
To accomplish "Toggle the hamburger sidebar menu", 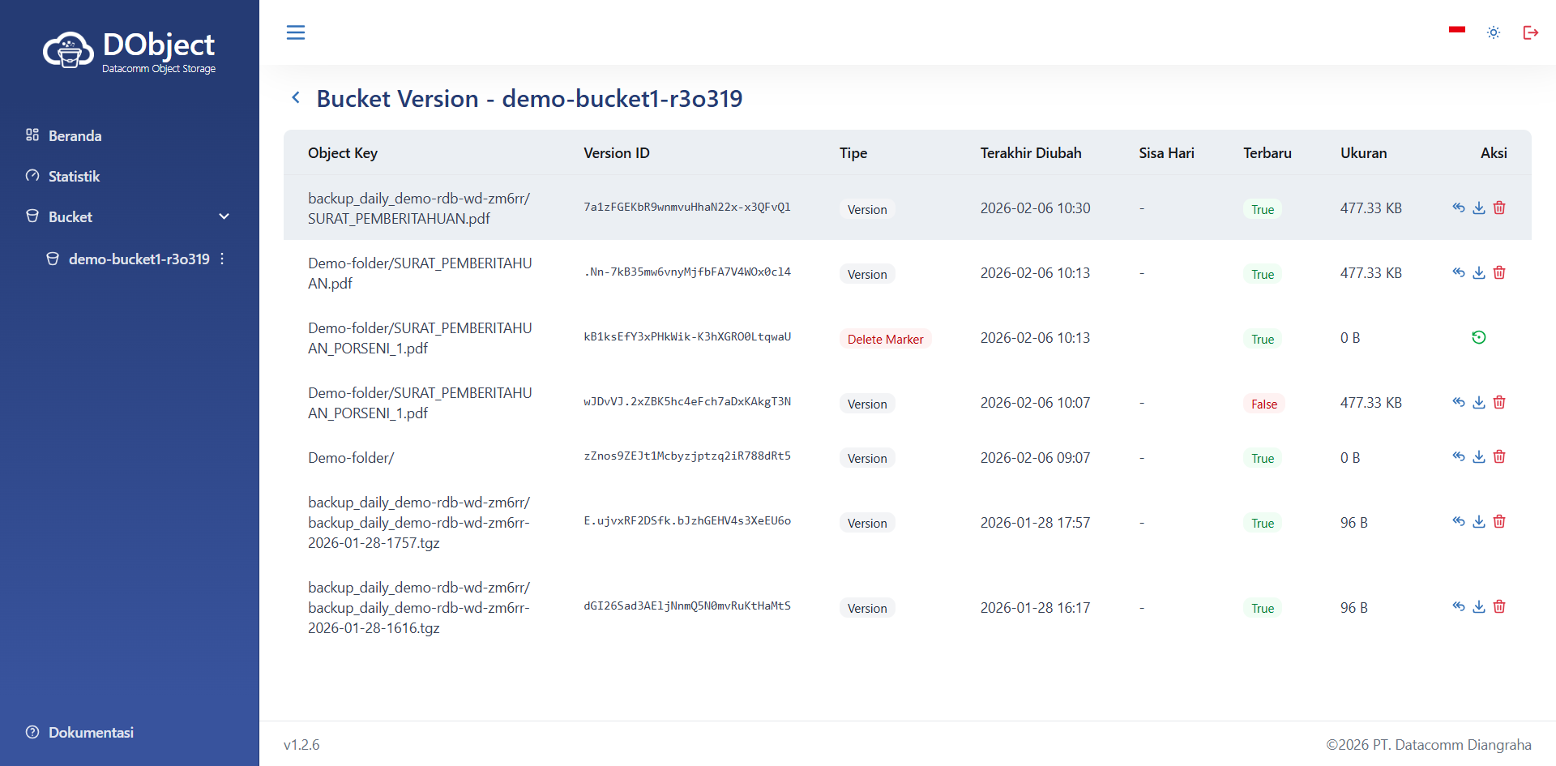I will pos(296,32).
